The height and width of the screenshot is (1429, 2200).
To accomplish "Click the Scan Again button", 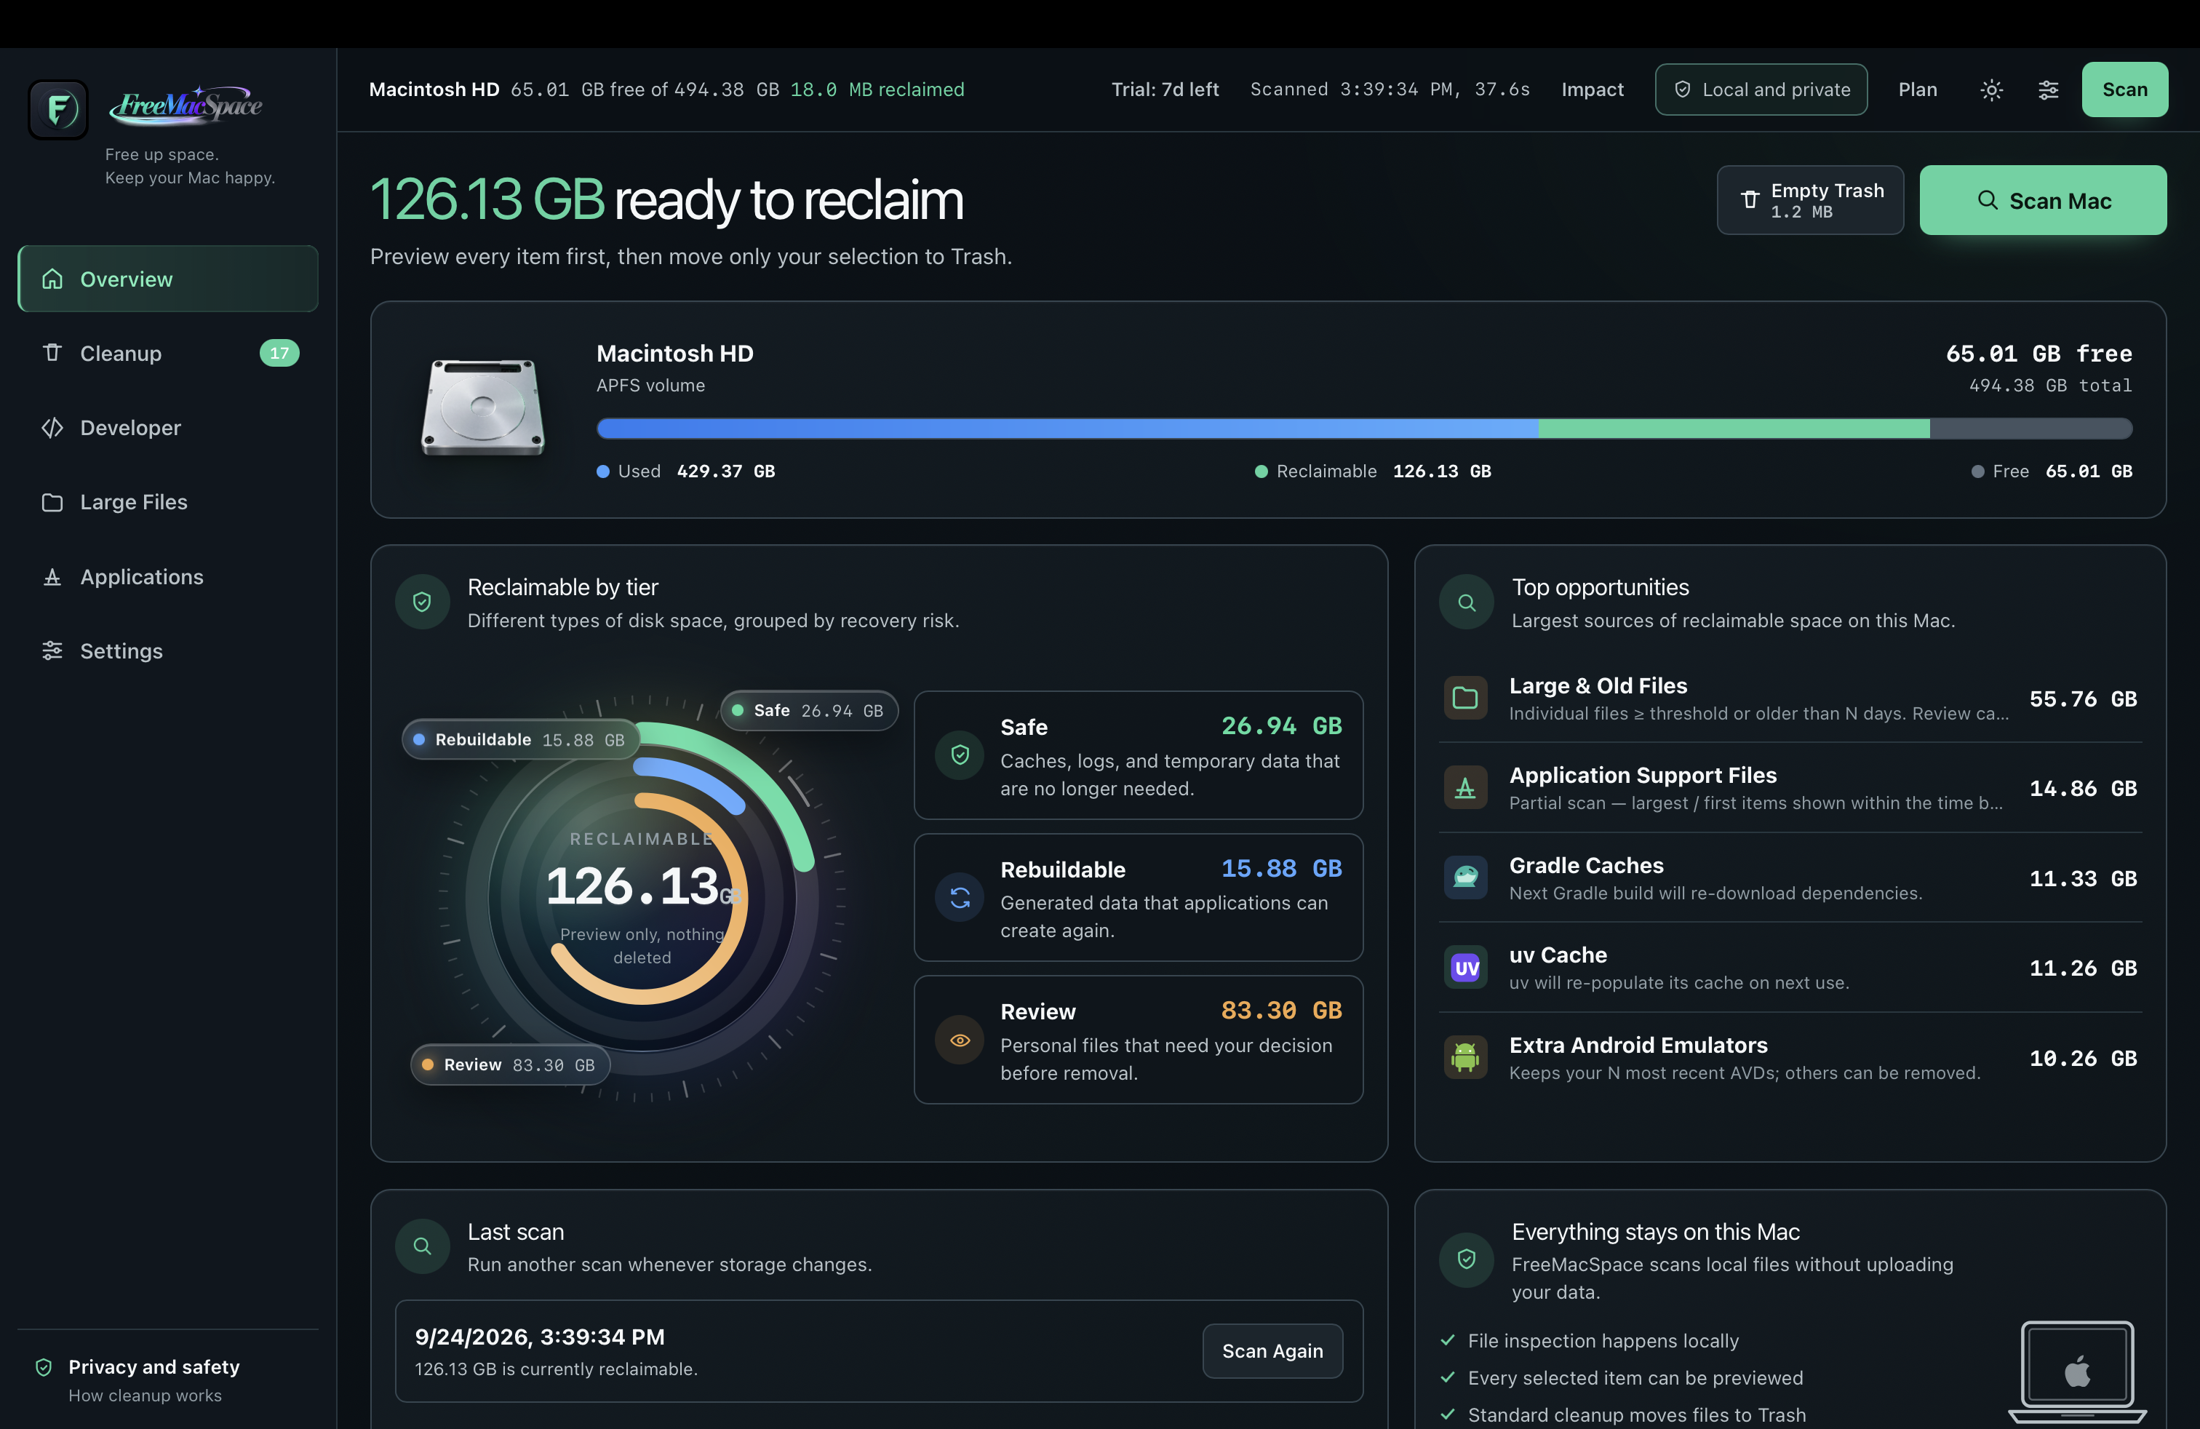I will click(1272, 1351).
